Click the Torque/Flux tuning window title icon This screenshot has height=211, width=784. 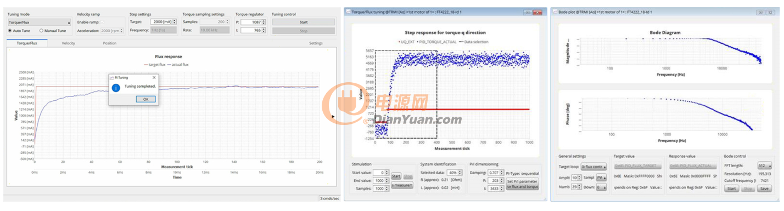[x=348, y=11]
